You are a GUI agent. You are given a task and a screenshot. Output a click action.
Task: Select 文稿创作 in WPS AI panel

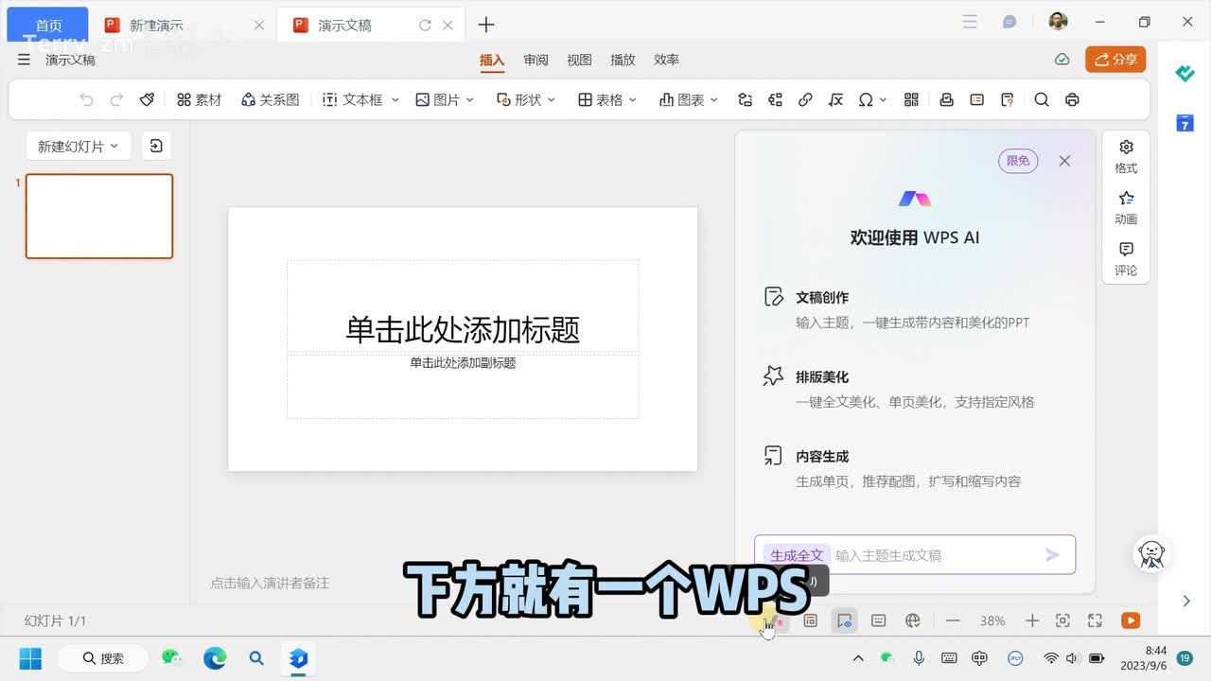coord(821,297)
